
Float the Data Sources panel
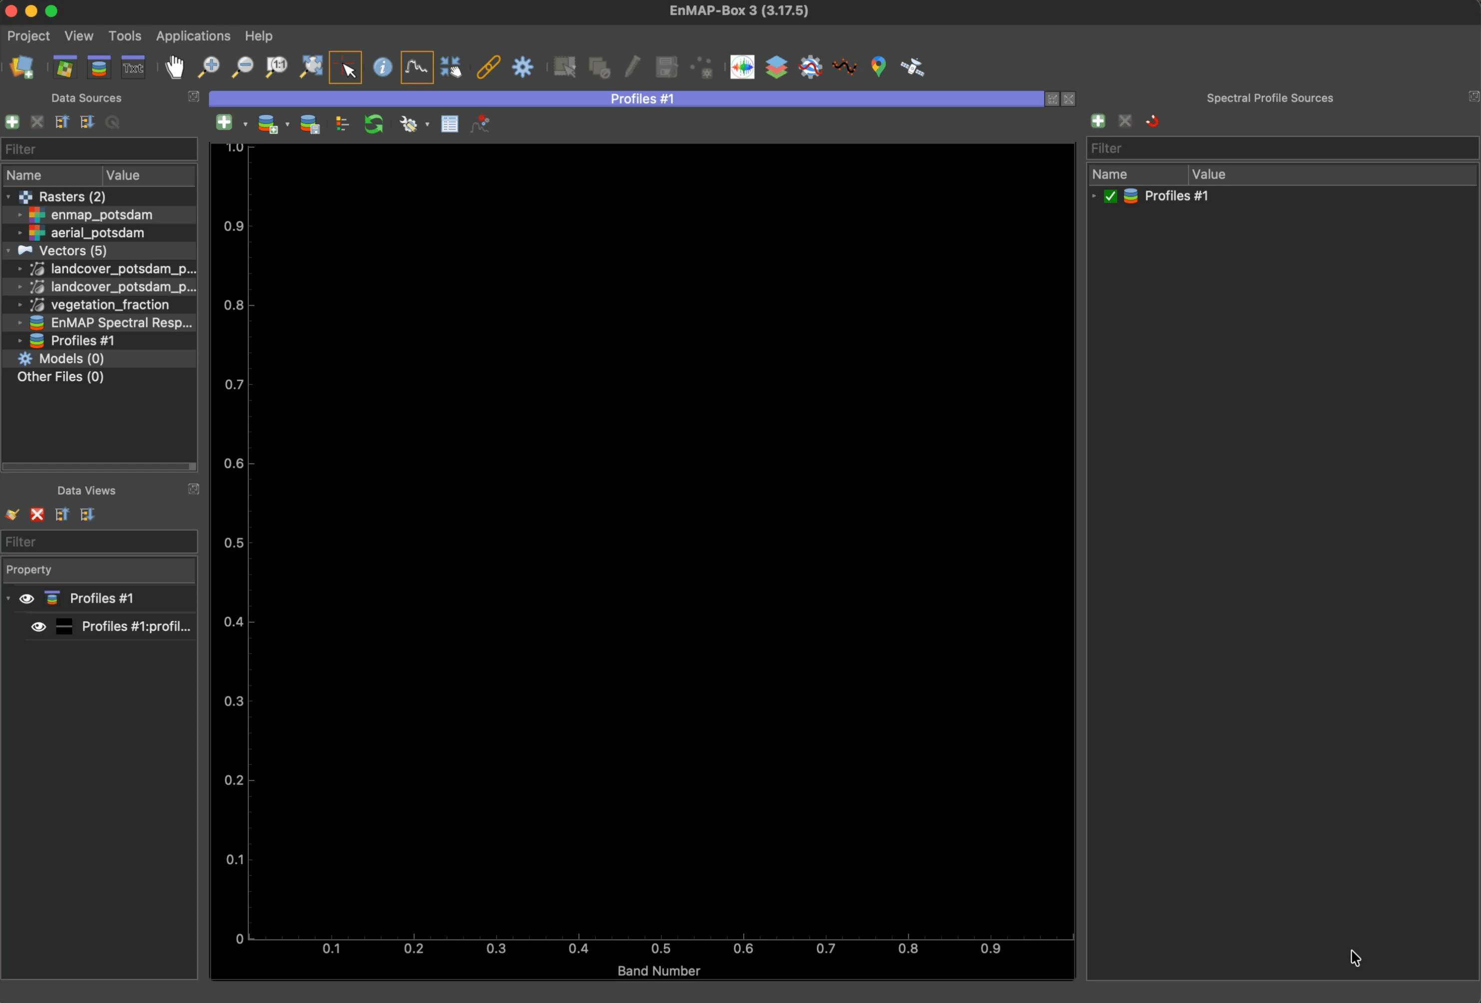coord(194,97)
